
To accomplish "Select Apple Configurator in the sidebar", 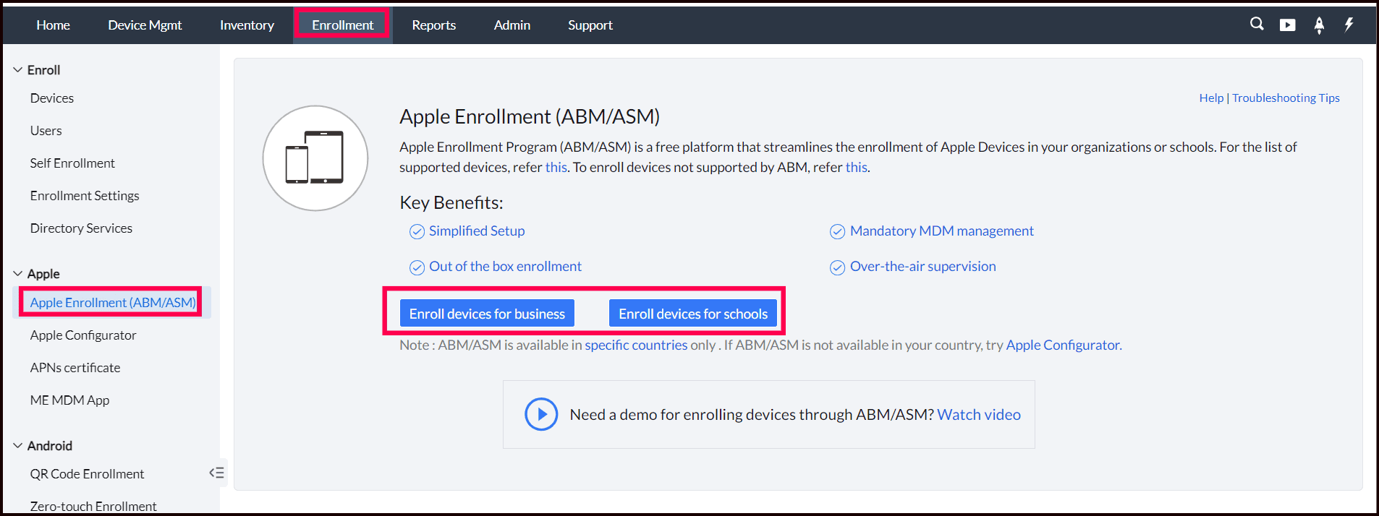I will [83, 335].
